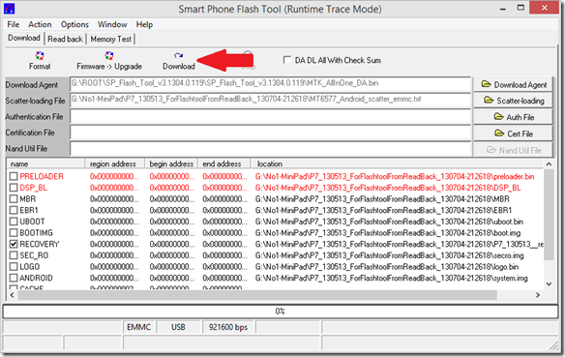The width and height of the screenshot is (565, 357).
Task: Enable DA DL All With Check Sum
Action: (x=286, y=60)
